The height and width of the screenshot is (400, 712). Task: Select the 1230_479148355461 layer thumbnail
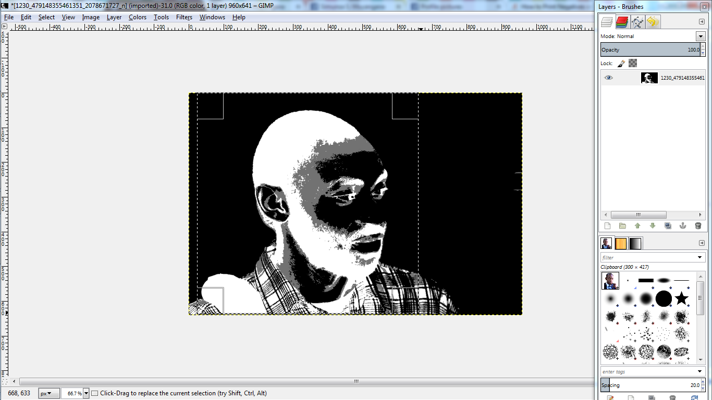click(x=649, y=78)
